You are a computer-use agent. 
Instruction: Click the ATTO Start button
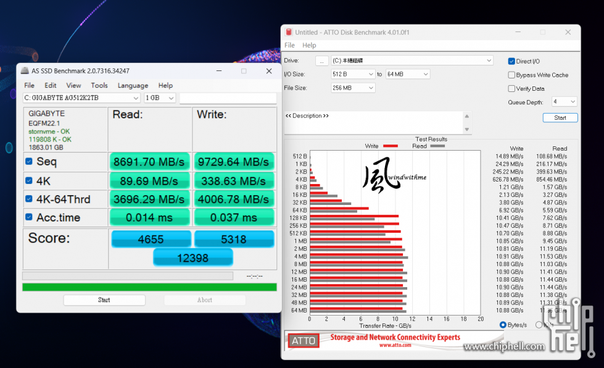click(x=560, y=117)
